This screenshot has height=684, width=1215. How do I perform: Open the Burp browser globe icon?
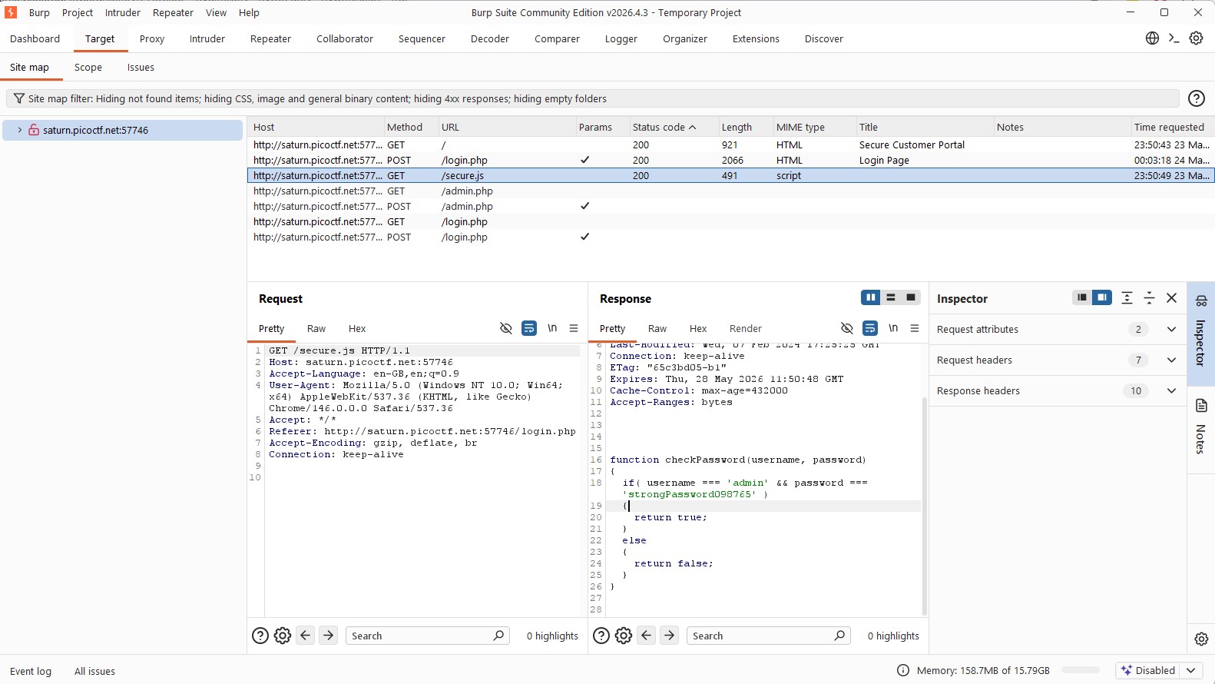[1152, 38]
